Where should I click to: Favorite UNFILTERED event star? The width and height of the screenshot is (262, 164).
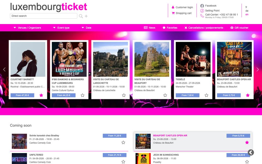tap(123, 162)
